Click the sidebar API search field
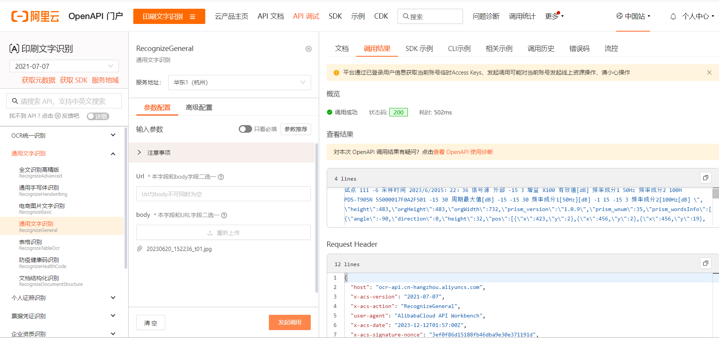This screenshot has height=338, width=719. [x=64, y=101]
